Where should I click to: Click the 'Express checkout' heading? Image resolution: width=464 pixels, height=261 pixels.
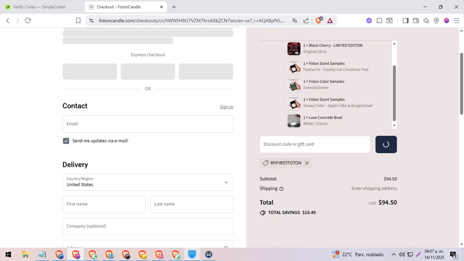click(x=148, y=55)
